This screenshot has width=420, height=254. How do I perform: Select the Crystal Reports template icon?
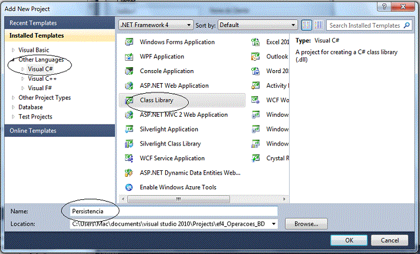[255, 158]
